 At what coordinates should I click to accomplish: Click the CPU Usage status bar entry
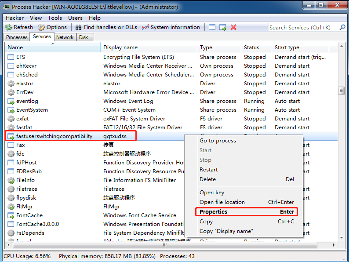coord(27,256)
